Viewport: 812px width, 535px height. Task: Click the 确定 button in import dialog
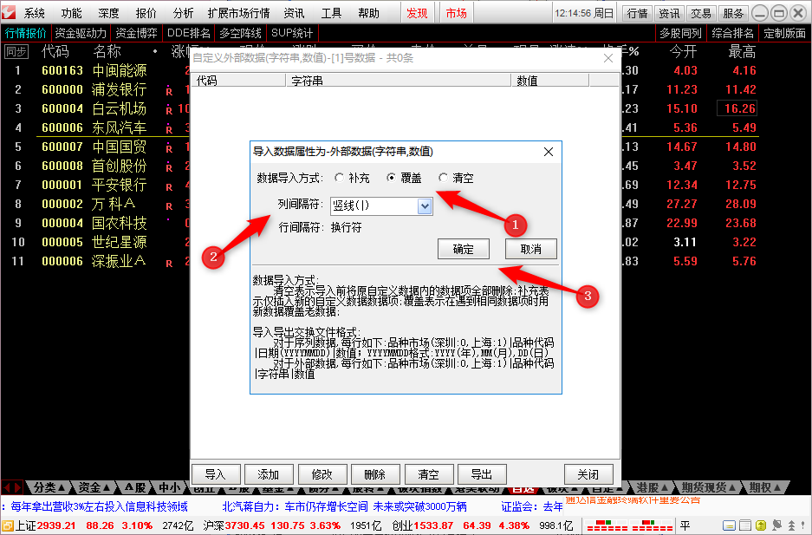(x=464, y=249)
